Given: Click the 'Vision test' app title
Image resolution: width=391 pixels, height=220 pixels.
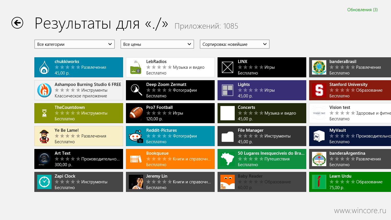Looking at the screenshot, I should pyautogui.click(x=340, y=107).
